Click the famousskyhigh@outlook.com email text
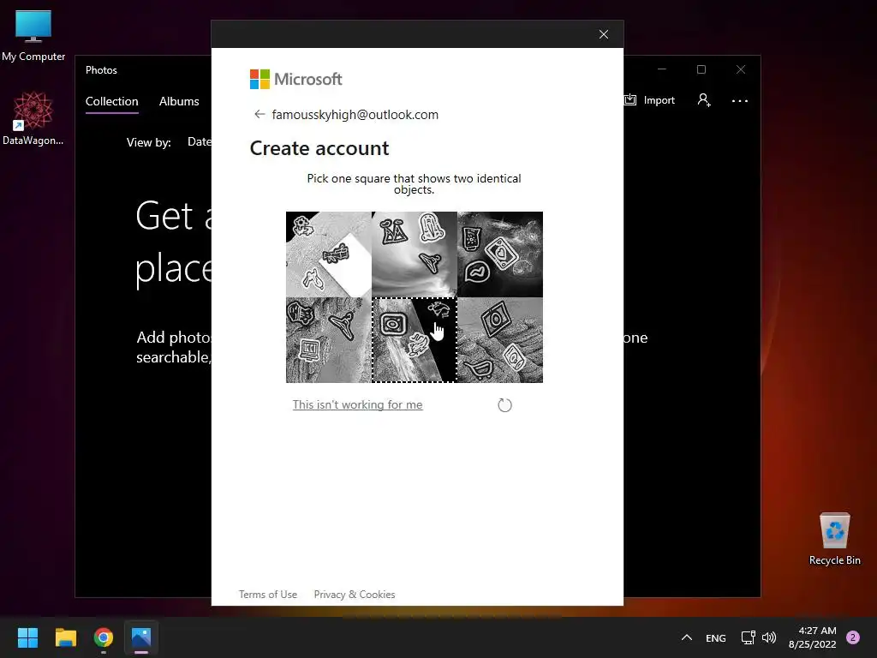 tap(355, 115)
